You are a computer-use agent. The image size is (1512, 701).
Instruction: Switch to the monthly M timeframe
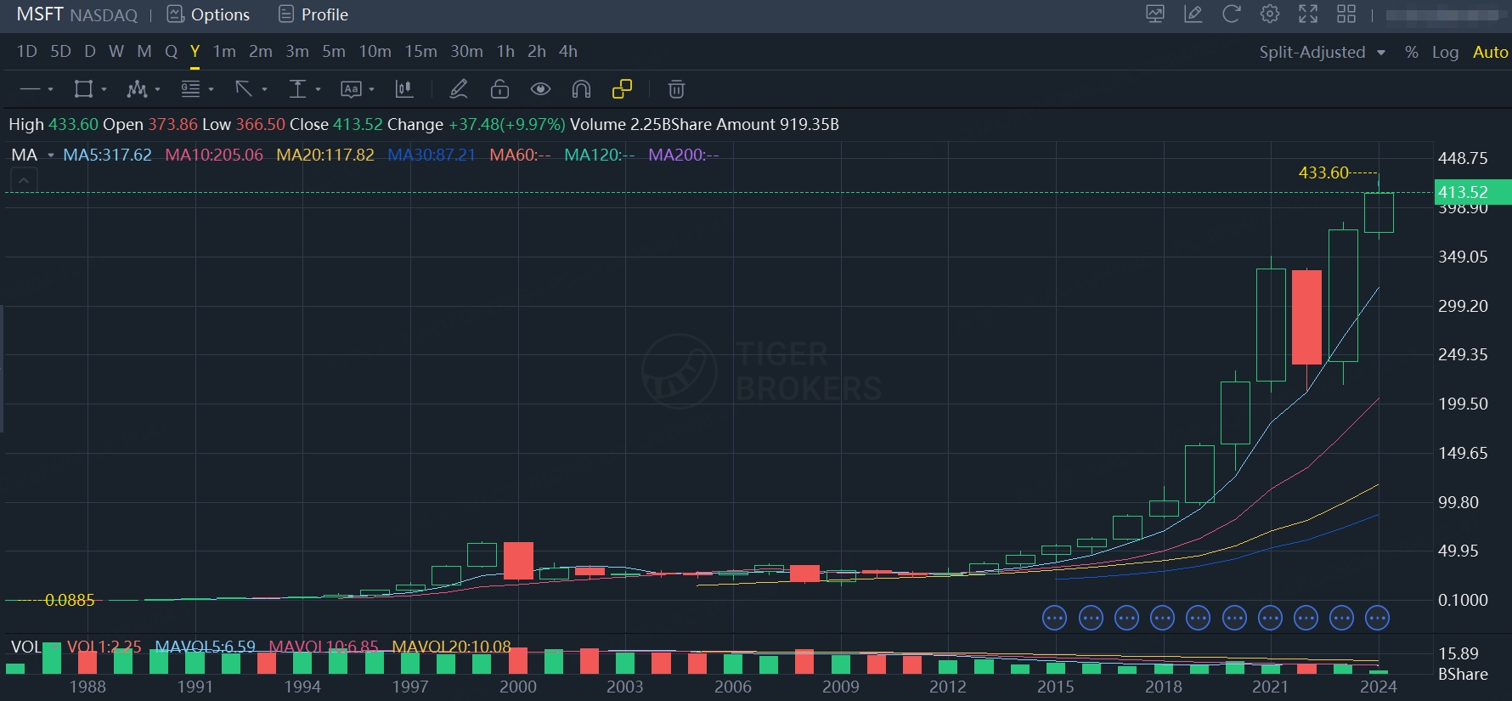(x=144, y=51)
